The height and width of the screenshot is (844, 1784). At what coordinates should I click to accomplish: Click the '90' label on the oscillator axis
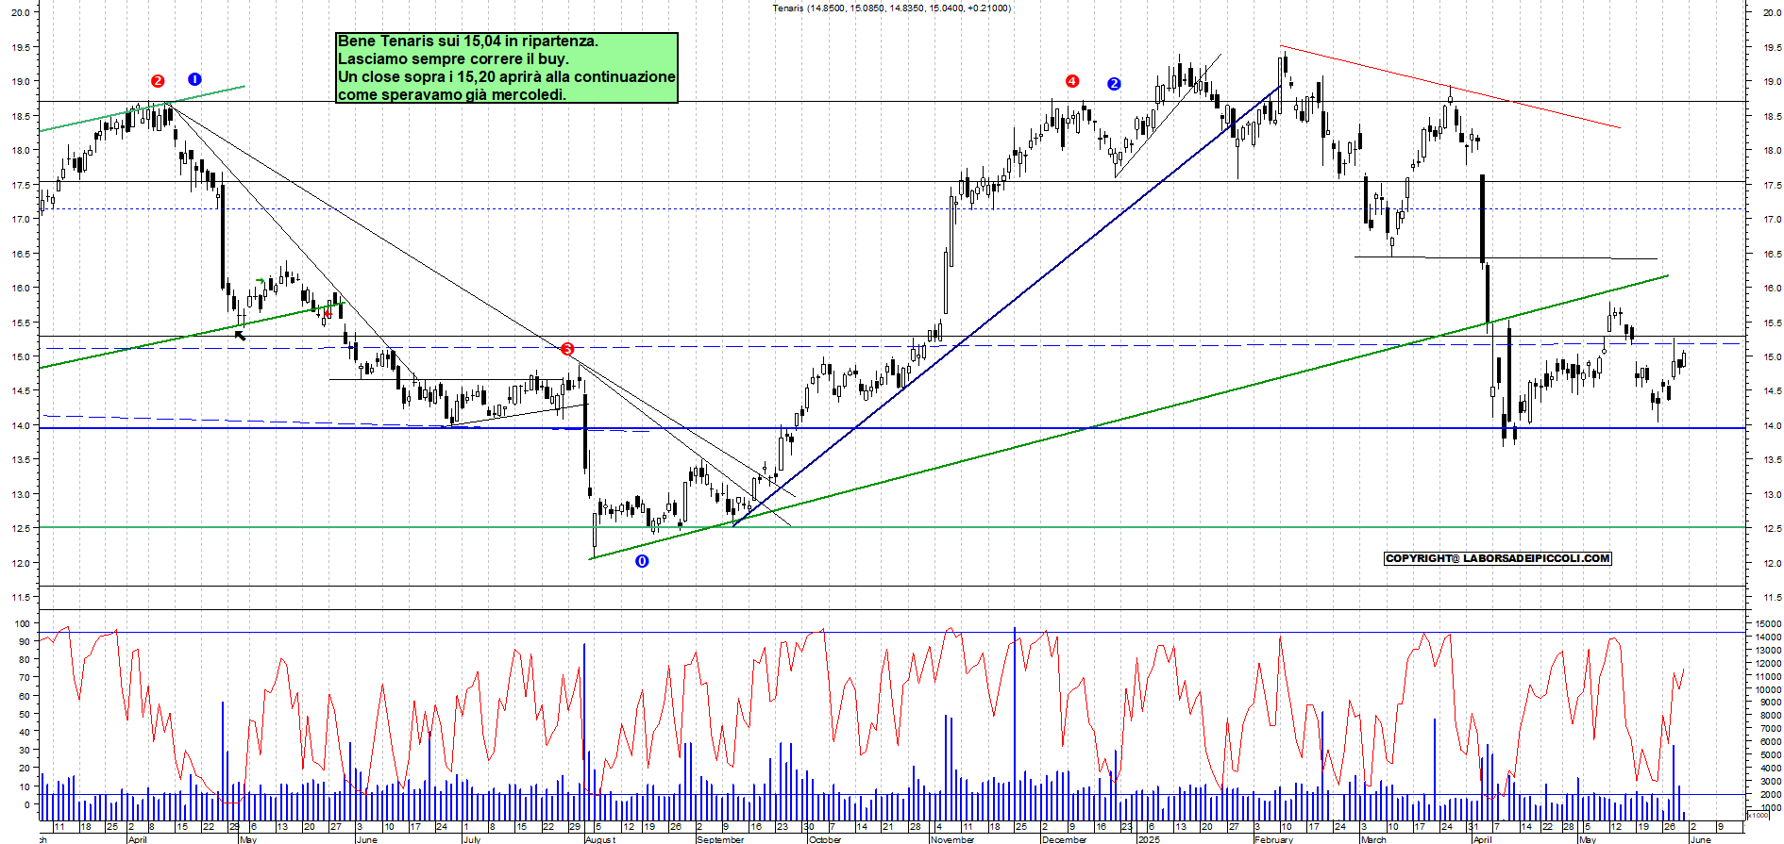25,641
